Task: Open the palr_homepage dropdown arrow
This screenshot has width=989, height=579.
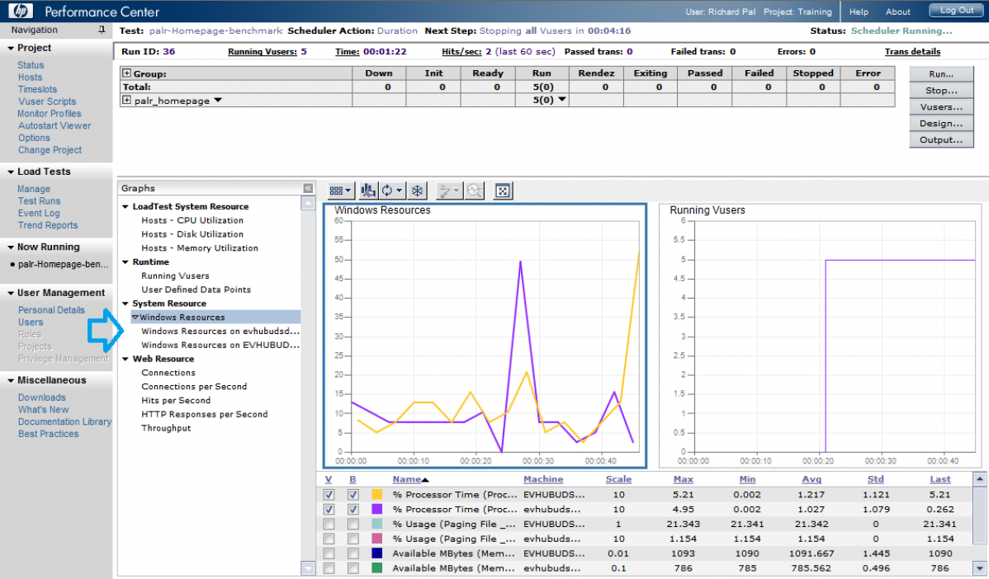Action: 218,101
